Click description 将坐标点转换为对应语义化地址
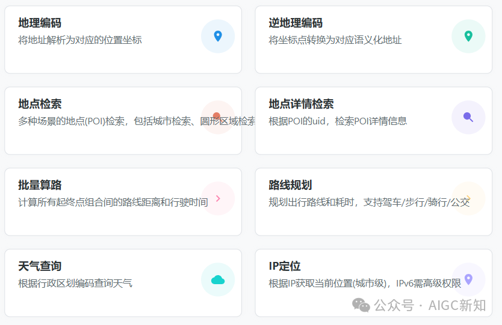Image resolution: width=502 pixels, height=325 pixels. pyautogui.click(x=335, y=40)
